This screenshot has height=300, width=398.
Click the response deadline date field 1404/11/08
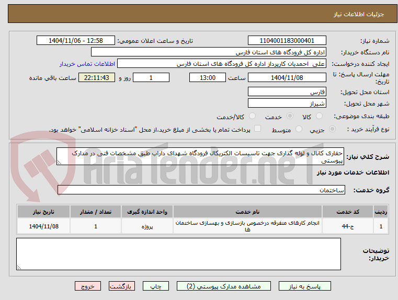287,77
